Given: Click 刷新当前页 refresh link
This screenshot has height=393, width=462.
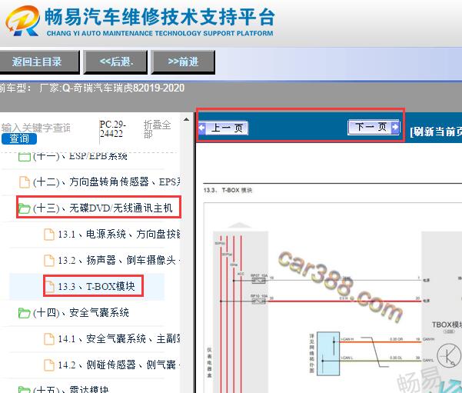Looking at the screenshot, I should [x=436, y=132].
